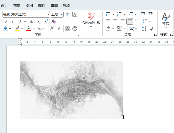174x133 pixels.
Task: Open the 设计 tab
Action: click(x=4, y=5)
